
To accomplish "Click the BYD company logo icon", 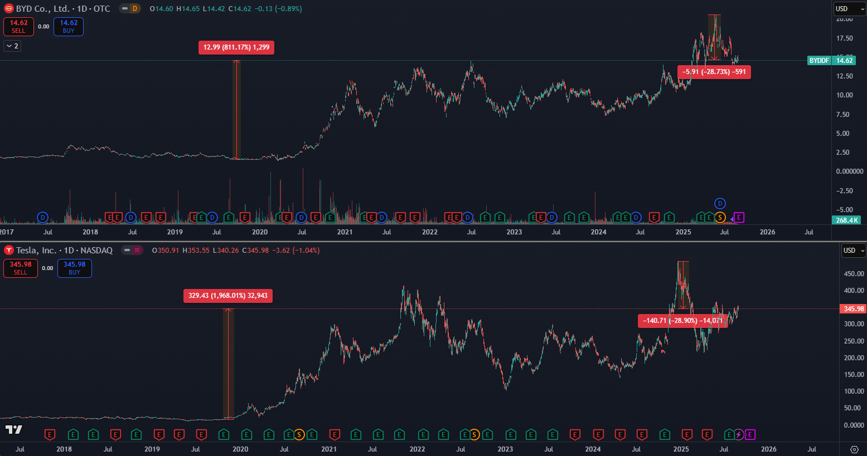I will click(x=8, y=9).
